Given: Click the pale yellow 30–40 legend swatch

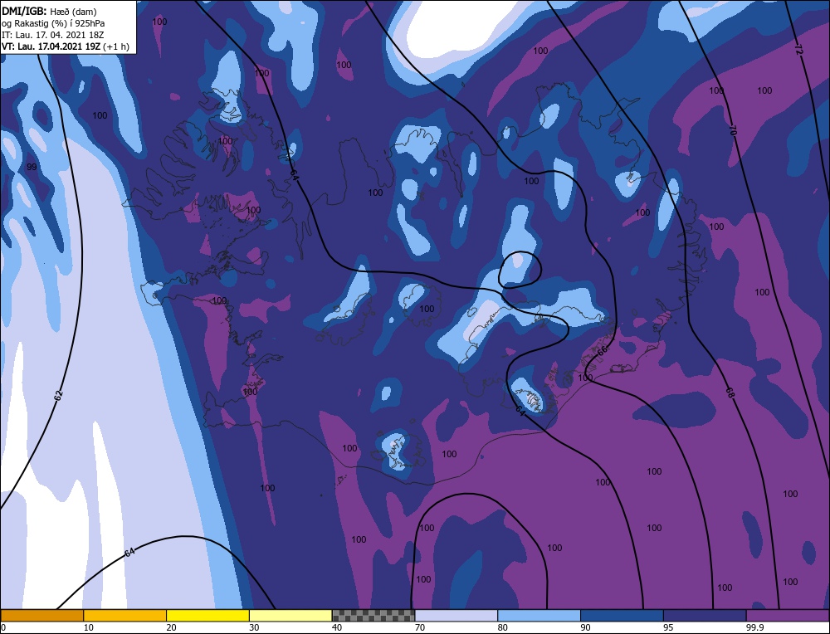Looking at the screenshot, I should (290, 615).
